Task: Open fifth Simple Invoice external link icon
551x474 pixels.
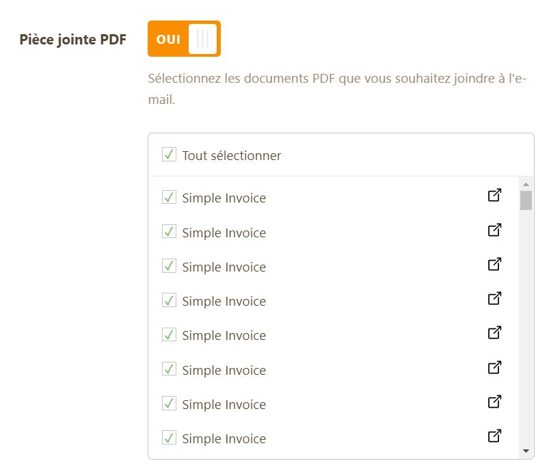Action: (x=494, y=332)
